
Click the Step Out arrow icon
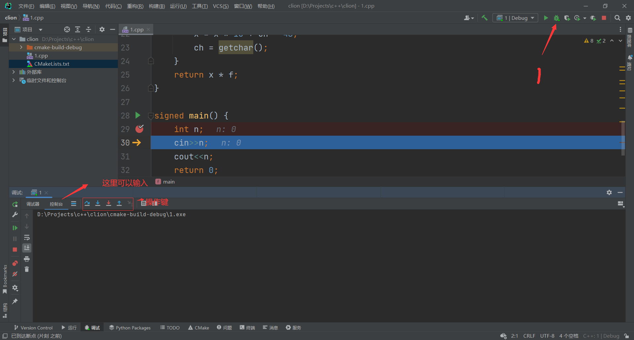[x=119, y=204]
